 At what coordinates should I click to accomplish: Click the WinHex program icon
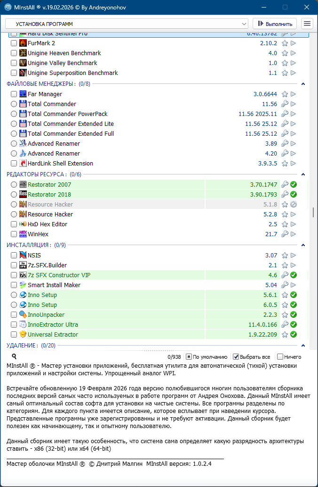coord(23,234)
